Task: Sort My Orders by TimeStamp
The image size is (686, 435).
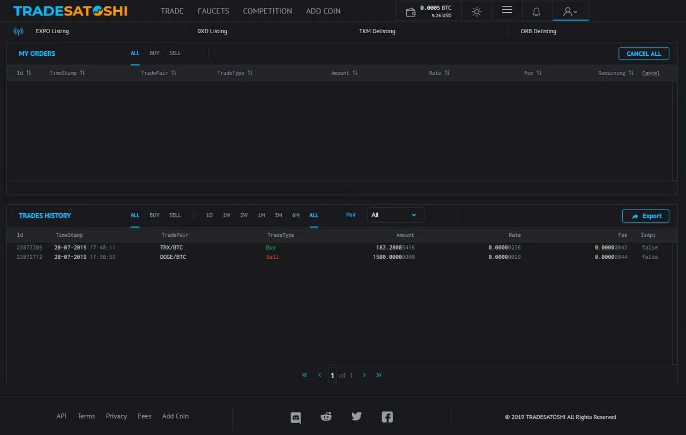Action: 68,73
